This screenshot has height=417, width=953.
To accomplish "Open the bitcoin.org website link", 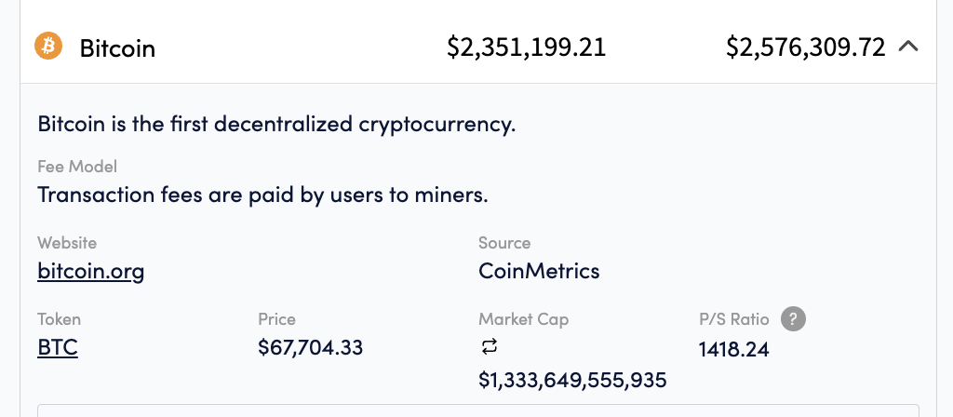I will click(91, 271).
